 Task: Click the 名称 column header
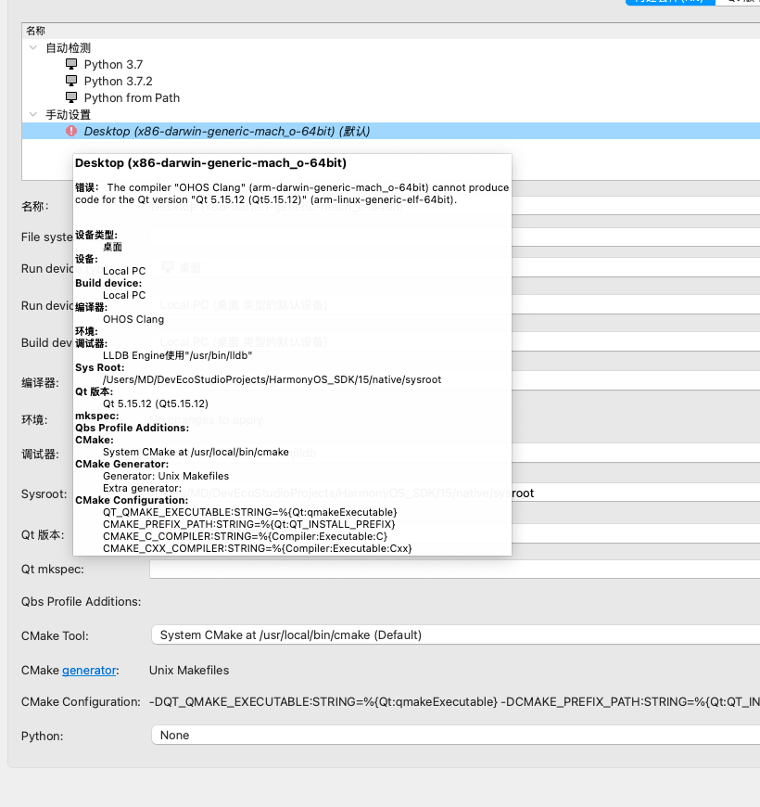tap(35, 31)
